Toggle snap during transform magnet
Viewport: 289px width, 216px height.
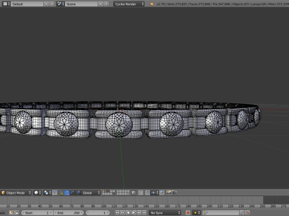(148, 193)
